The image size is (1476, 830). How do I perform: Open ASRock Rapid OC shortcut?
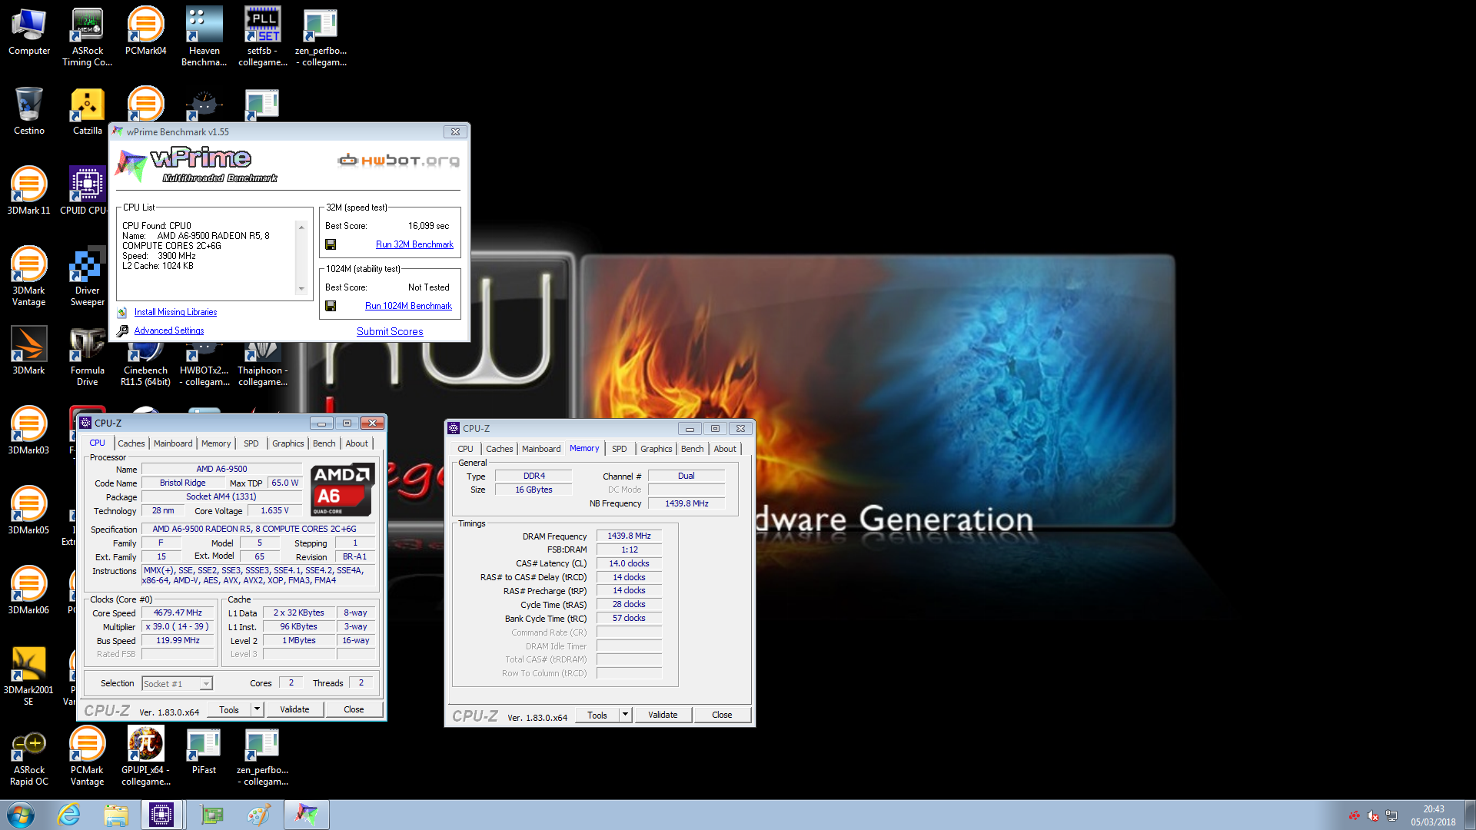[x=29, y=757]
